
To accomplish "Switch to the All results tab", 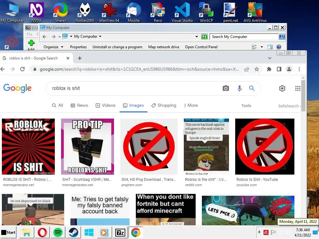I will (58, 105).
